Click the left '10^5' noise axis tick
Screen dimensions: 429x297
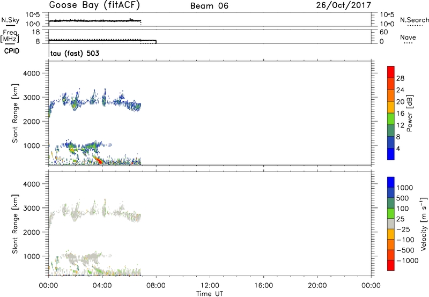click(x=33, y=15)
